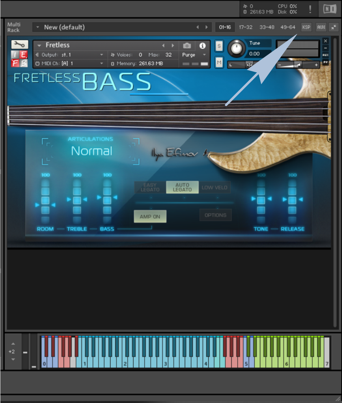The height and width of the screenshot is (403, 342).
Task: Toggle KSP multi script editor
Action: (x=306, y=27)
